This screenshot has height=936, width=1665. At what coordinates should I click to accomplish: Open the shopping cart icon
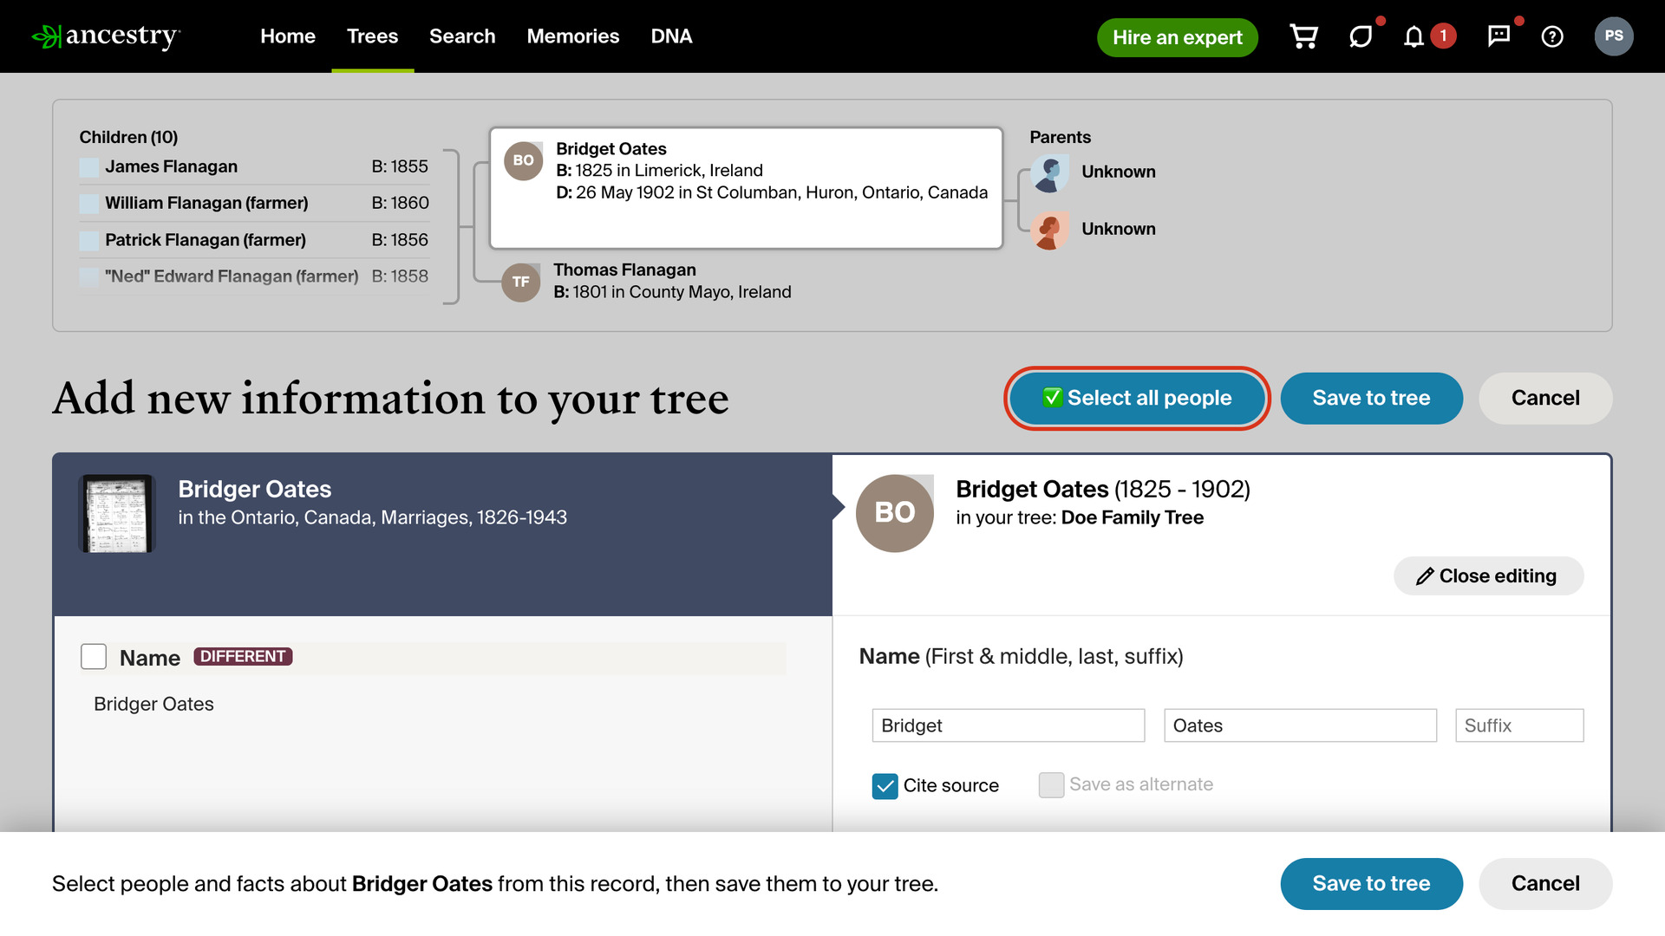tap(1303, 36)
